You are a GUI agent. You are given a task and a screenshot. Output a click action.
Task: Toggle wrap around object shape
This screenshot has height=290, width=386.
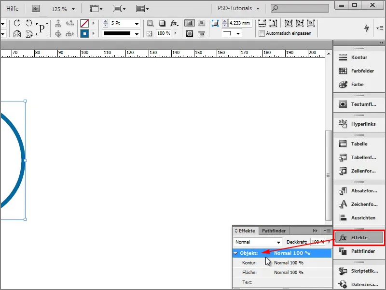click(x=190, y=33)
